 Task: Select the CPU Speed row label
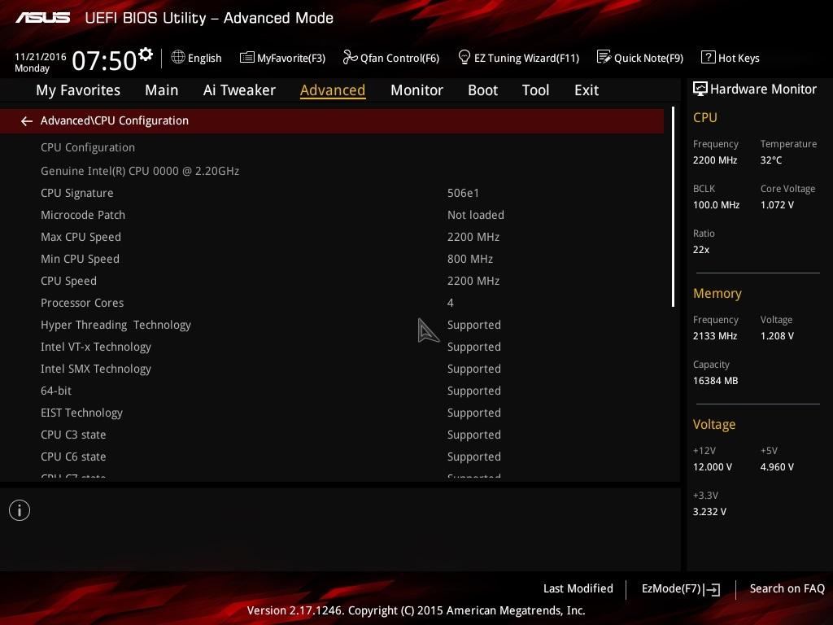point(68,281)
